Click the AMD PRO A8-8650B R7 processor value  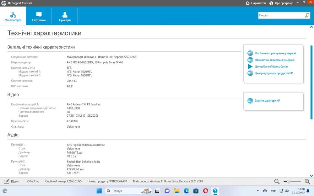(x=95, y=62)
